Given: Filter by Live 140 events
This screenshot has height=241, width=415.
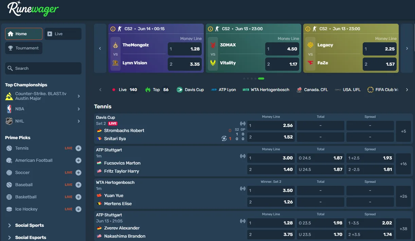Looking at the screenshot, I should (x=124, y=90).
